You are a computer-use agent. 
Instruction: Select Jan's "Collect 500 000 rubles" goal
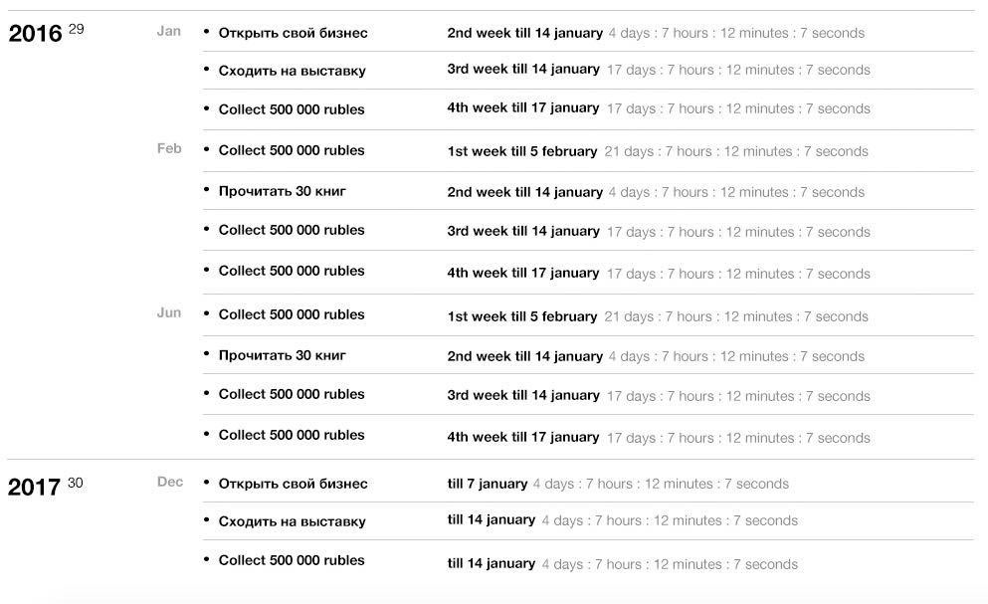coord(292,109)
